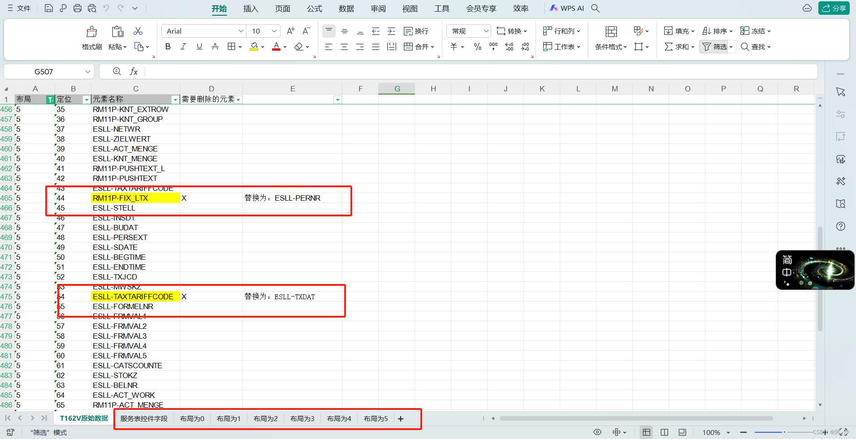Click 条件格式 conditional formatting
The height and width of the screenshot is (439, 856).
(x=611, y=37)
